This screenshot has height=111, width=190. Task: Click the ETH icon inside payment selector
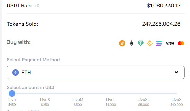[15, 72]
